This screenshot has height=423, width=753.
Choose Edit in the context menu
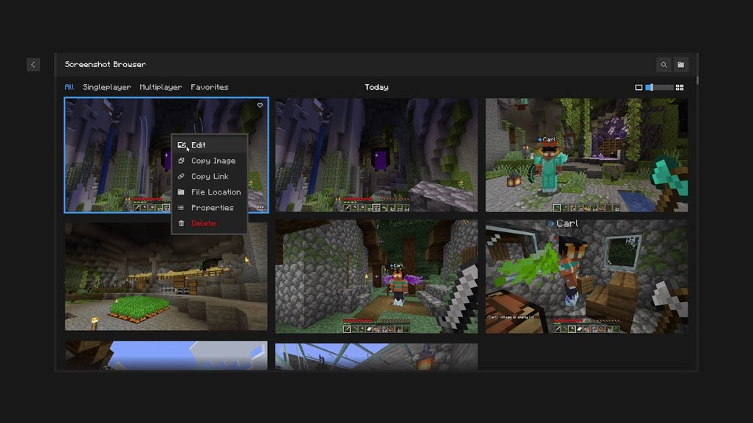pyautogui.click(x=210, y=145)
